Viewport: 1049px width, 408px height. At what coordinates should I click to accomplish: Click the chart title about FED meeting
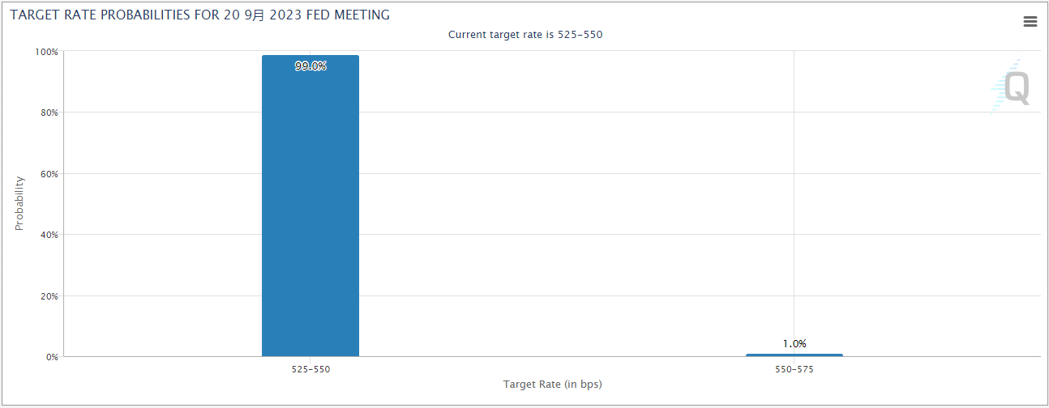(199, 15)
